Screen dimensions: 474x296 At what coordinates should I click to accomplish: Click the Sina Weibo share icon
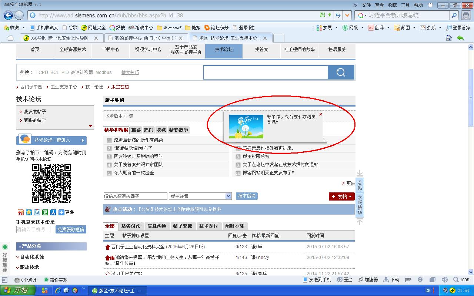click(x=21, y=212)
